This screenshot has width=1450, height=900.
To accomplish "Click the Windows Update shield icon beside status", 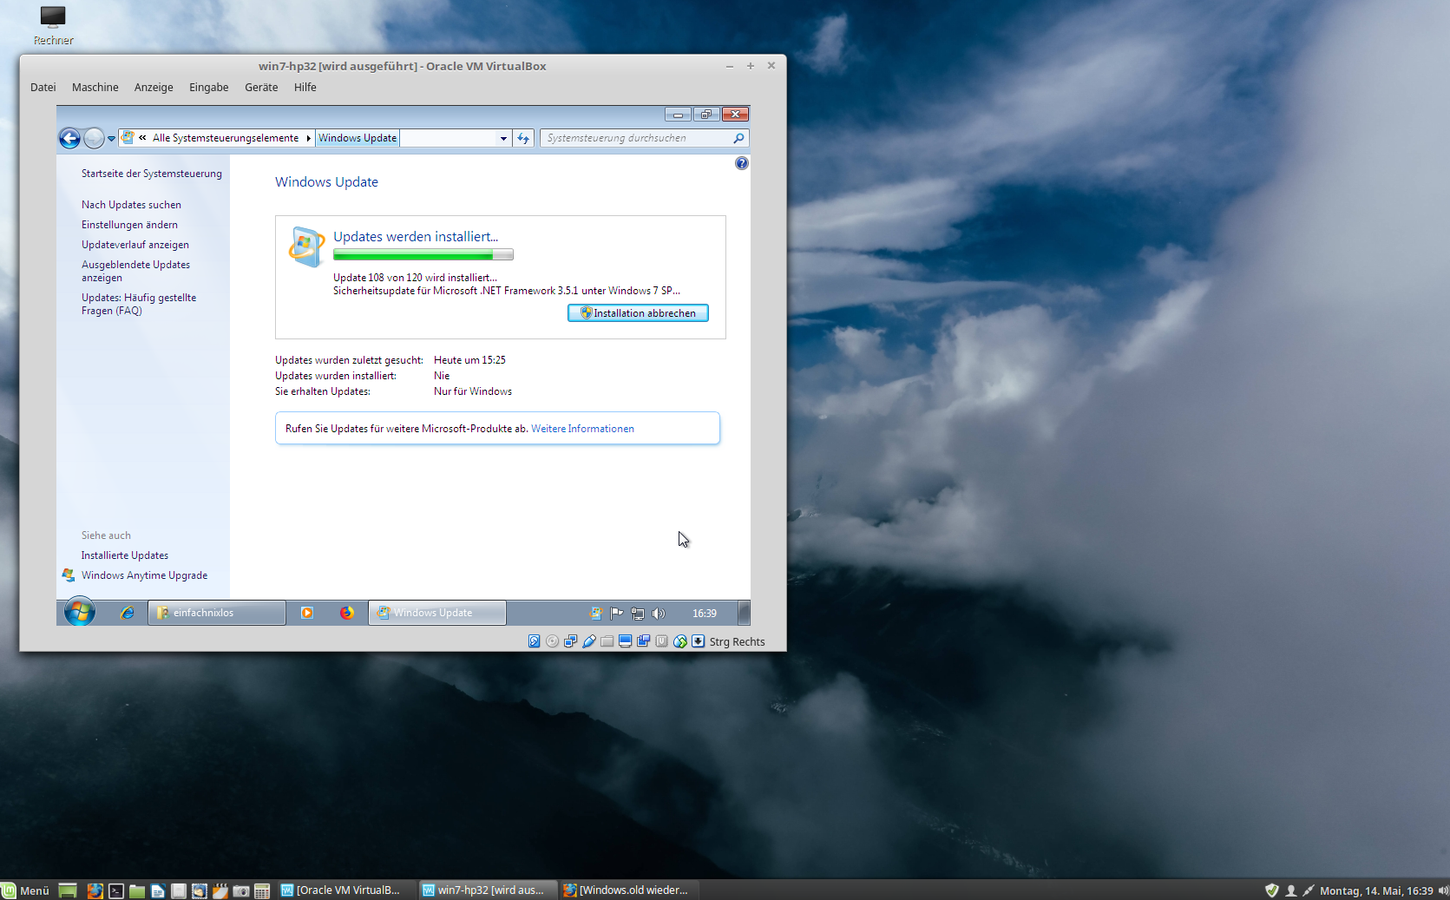I will [x=306, y=247].
